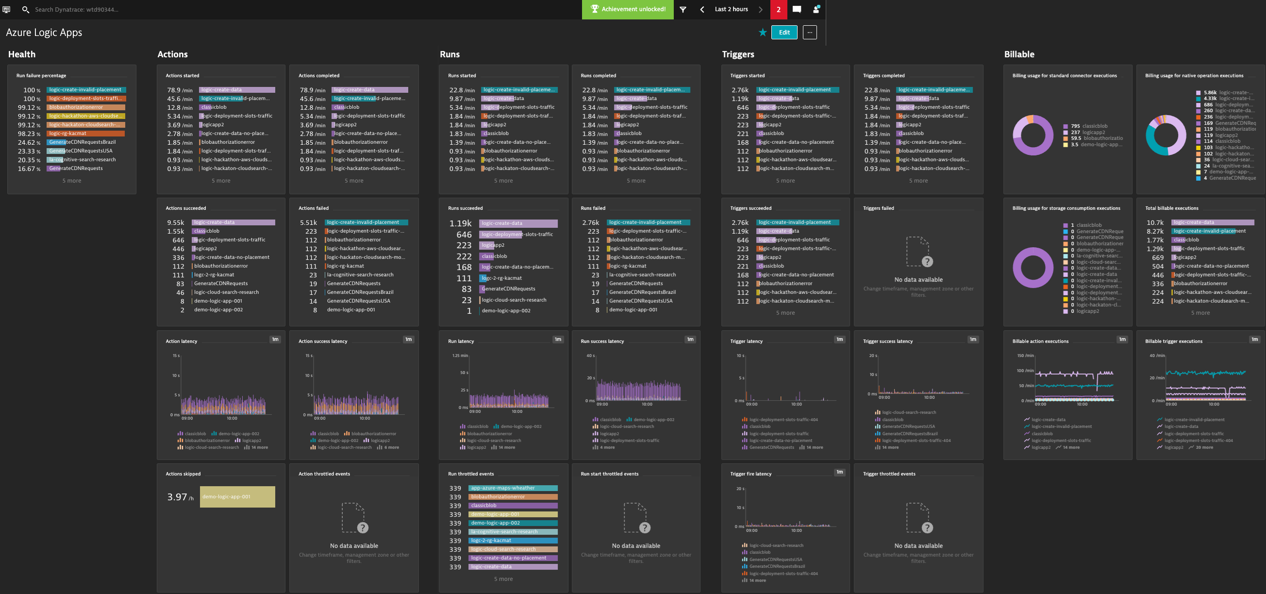
Task: Show 14 more legend entries in Action latency
Action: coord(255,447)
